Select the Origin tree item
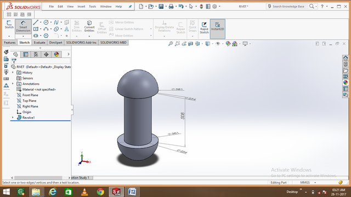 (27, 112)
